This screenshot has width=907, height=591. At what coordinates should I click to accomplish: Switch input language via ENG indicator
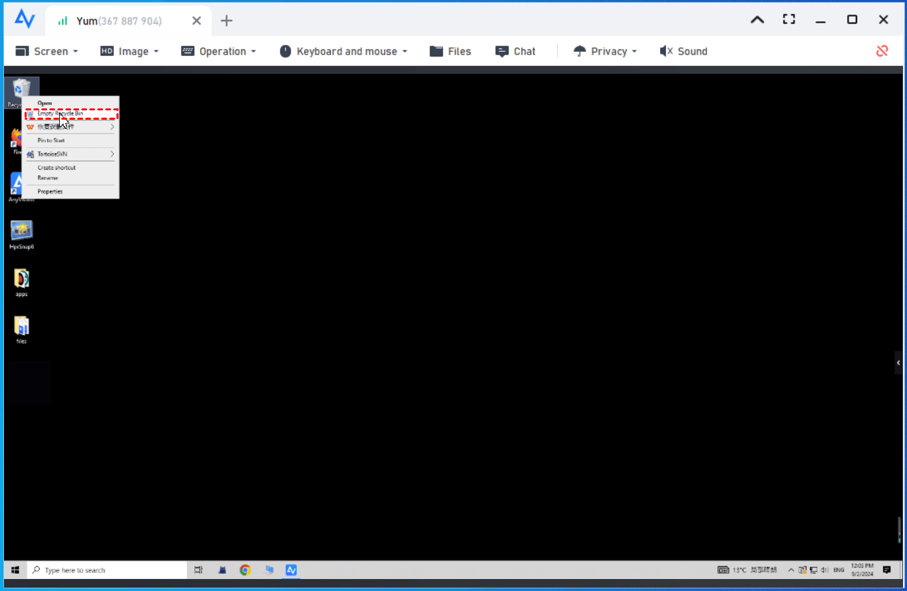click(838, 570)
